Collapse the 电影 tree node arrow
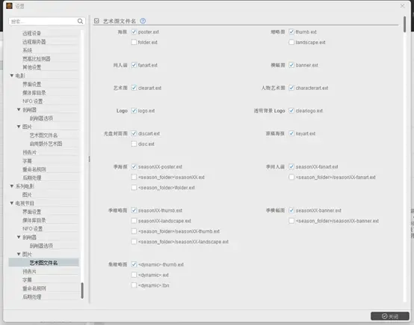This screenshot has width=414, height=325. pos(12,76)
